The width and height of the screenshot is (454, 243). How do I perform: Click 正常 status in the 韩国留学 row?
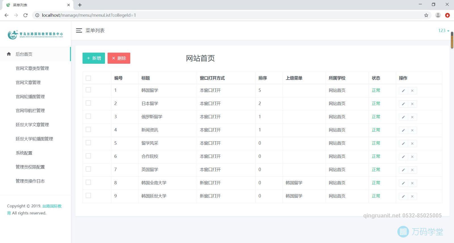click(376, 90)
